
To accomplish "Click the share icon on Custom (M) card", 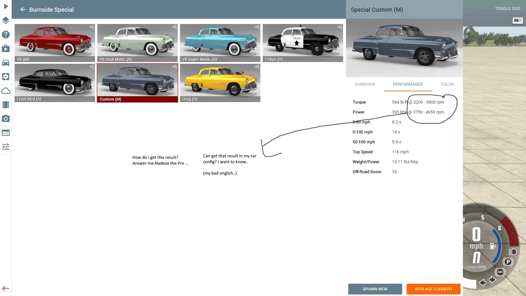I will point(174,67).
